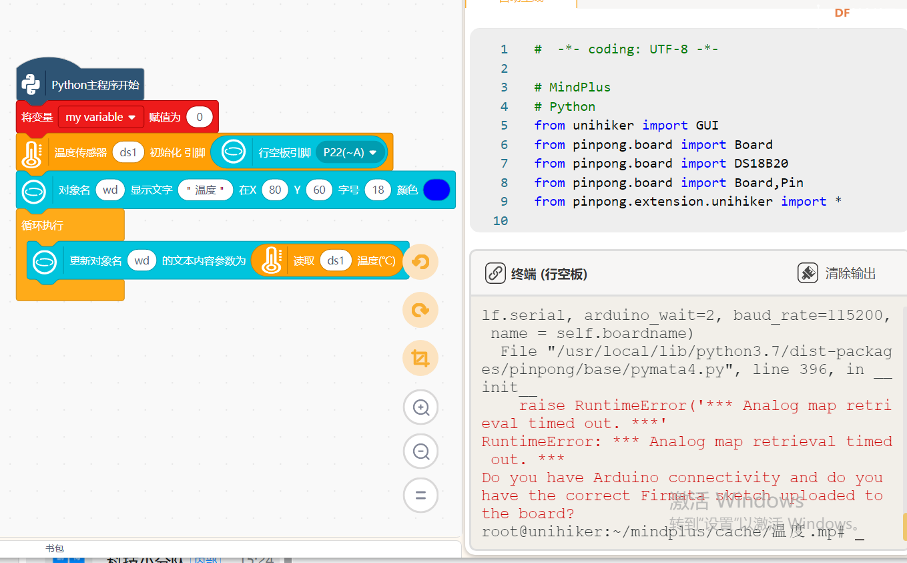Click UNIHIKER icon on the update text block

[45, 261]
